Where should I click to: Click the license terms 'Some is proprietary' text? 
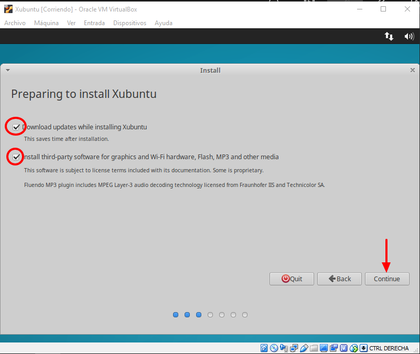[238, 170]
